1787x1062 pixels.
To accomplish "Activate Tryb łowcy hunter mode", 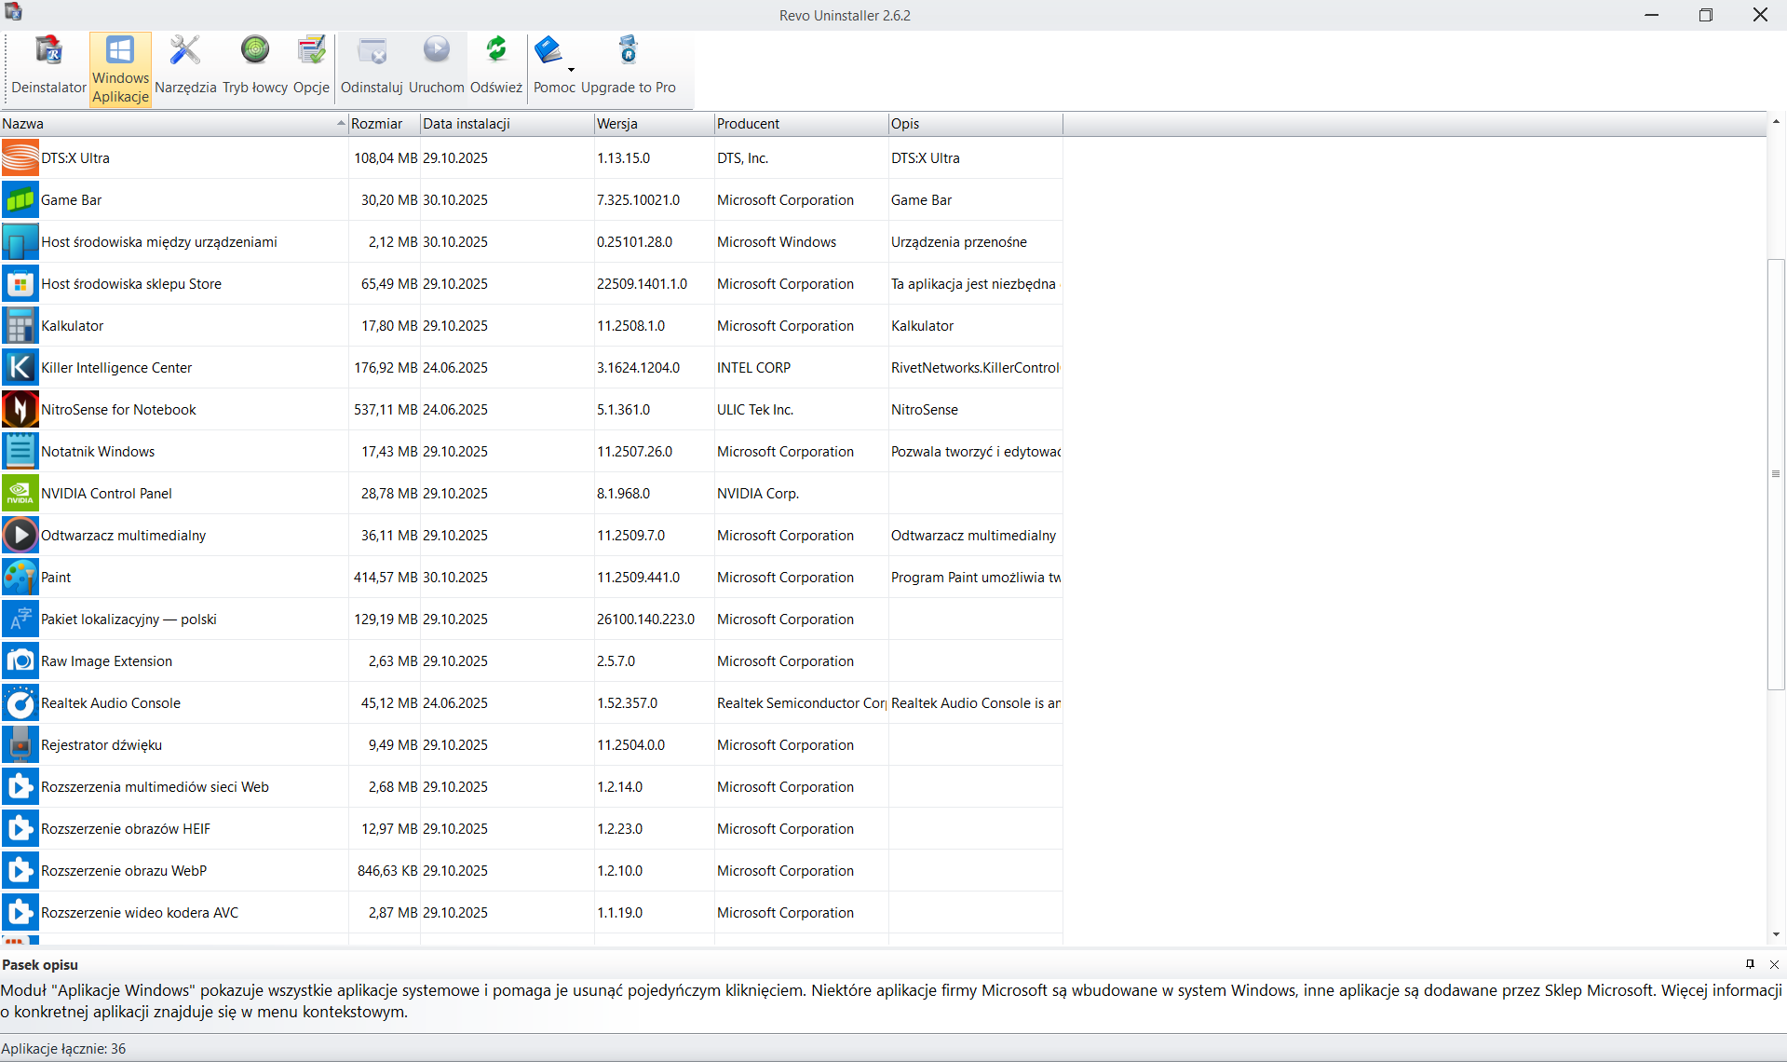I will tap(255, 67).
